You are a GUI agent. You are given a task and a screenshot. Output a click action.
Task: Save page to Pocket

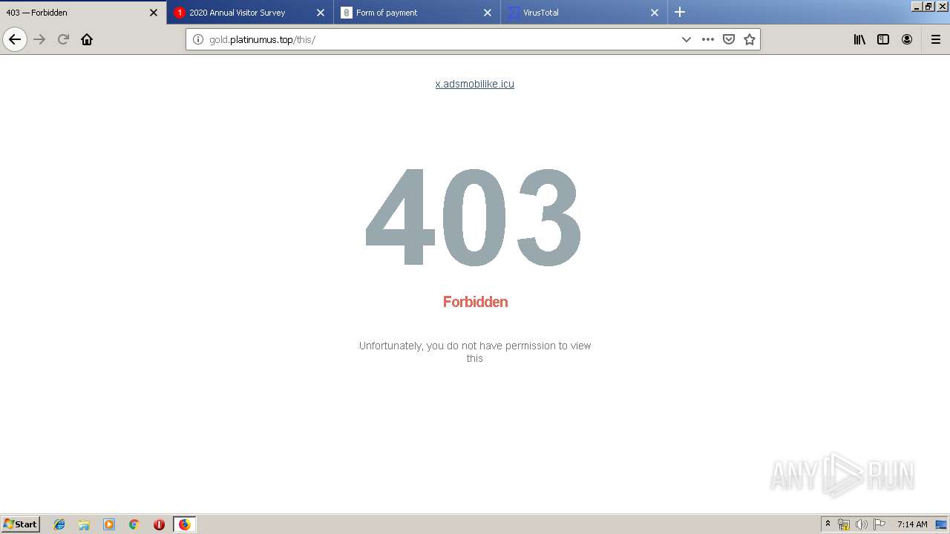(729, 39)
